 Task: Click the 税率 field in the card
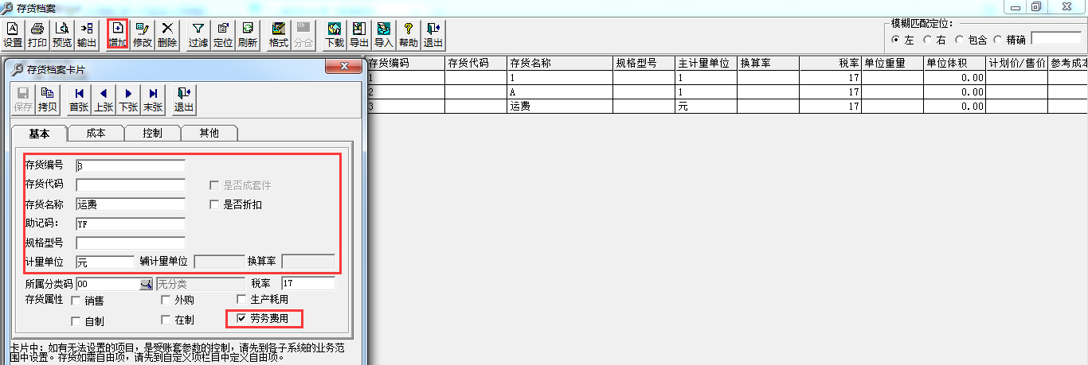click(308, 283)
